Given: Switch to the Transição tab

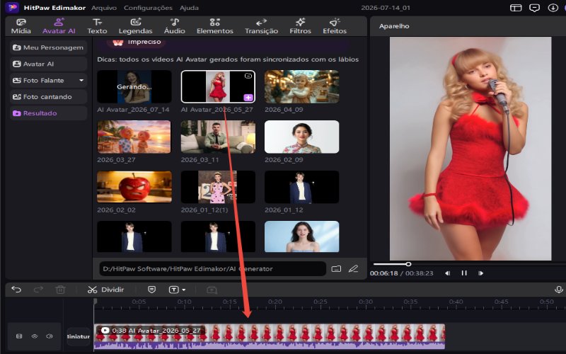Looking at the screenshot, I should 261,26.
